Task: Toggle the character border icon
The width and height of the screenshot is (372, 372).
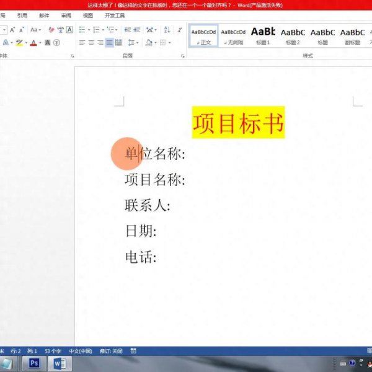Action: point(69,30)
